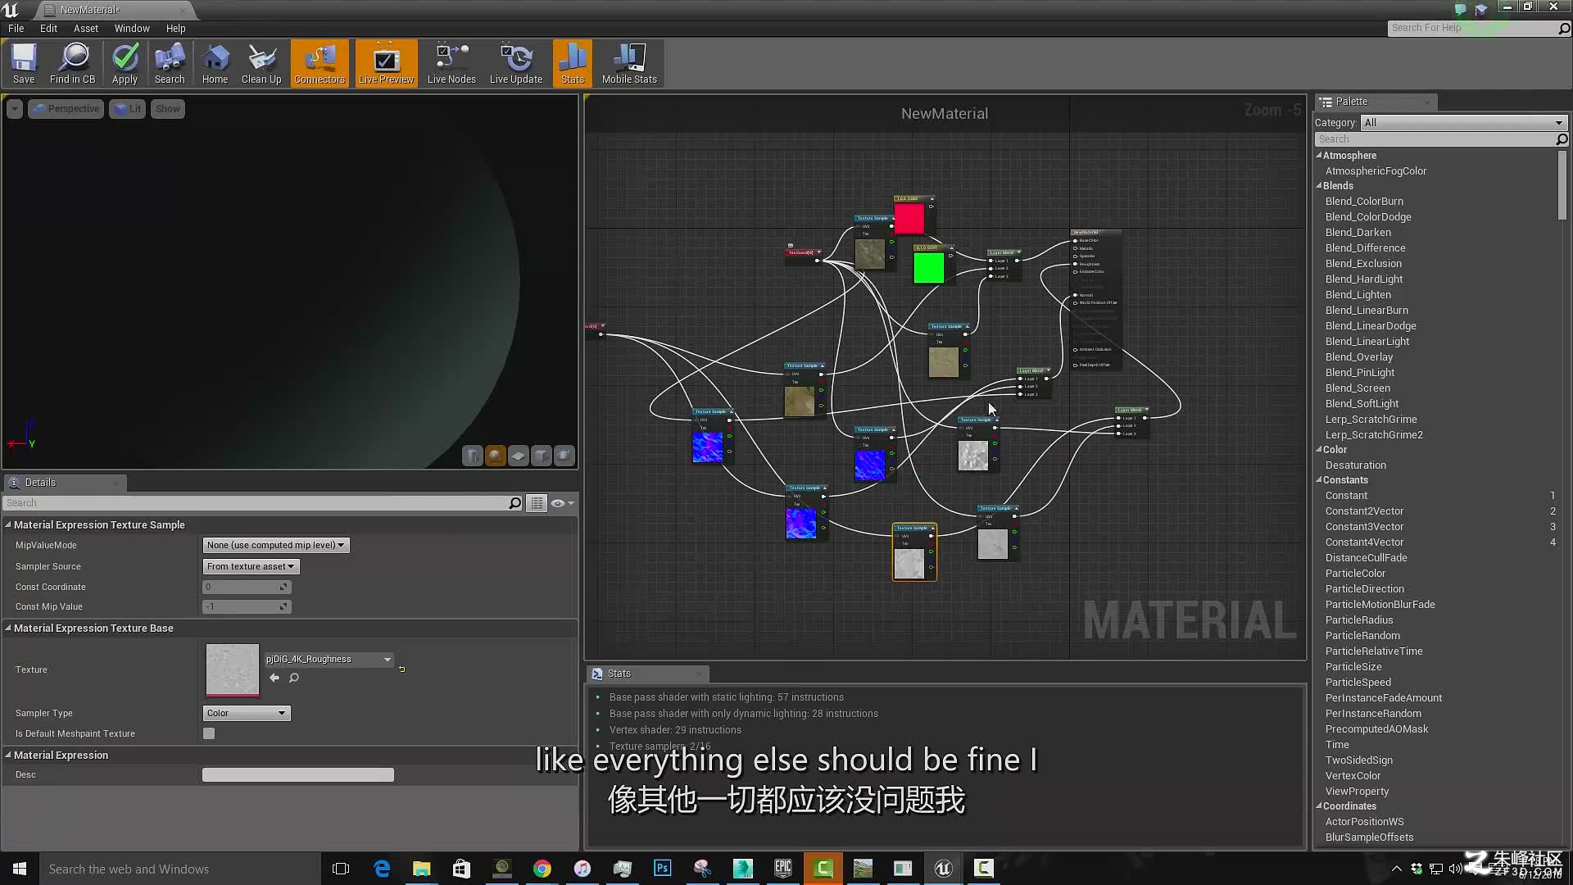The height and width of the screenshot is (885, 1573).
Task: Open Photoshop from the taskbar
Action: [662, 869]
